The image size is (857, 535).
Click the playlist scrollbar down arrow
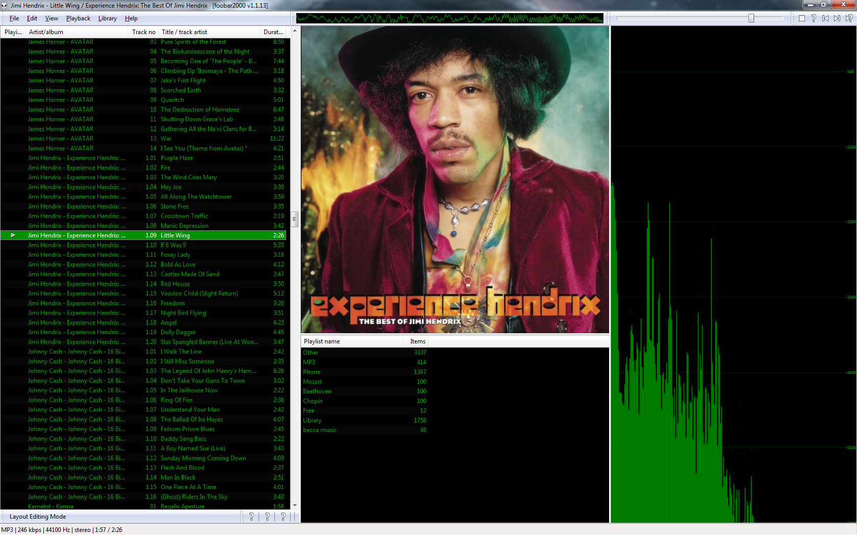[294, 505]
